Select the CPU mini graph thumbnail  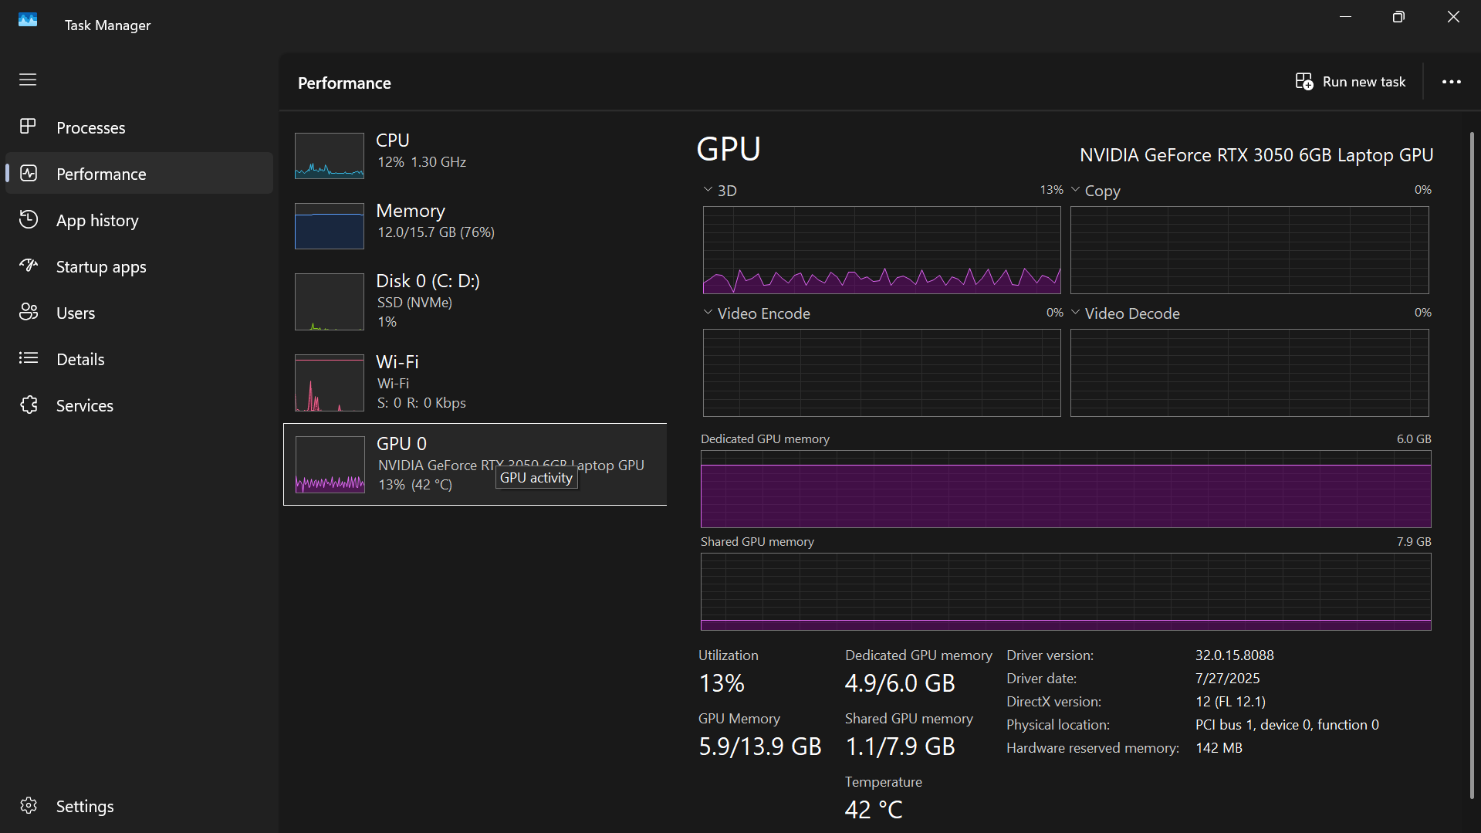(x=330, y=156)
